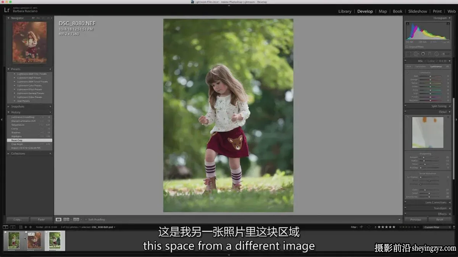Screen dimensions: 458x257
Task: Select the Graduated Filter tool
Action: (430, 54)
